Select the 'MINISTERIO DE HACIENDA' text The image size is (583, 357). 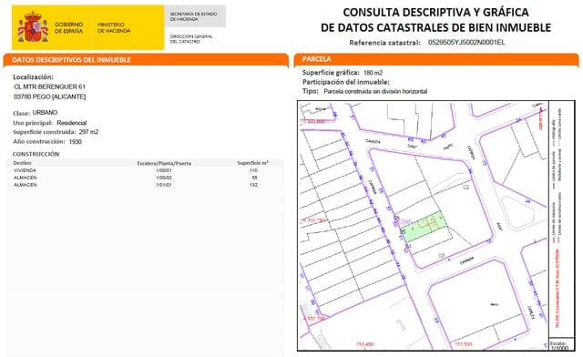coord(114,28)
